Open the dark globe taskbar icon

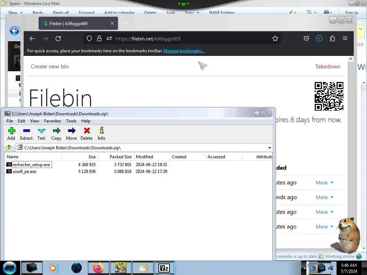pyautogui.click(x=77, y=268)
